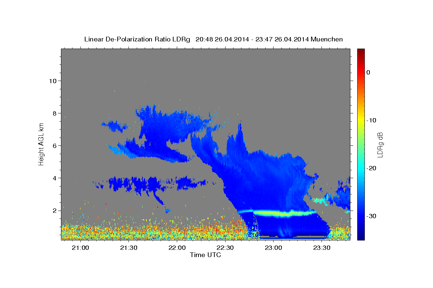Click the 22:30 time tick label
The width and height of the screenshot is (433, 288).
(226, 248)
